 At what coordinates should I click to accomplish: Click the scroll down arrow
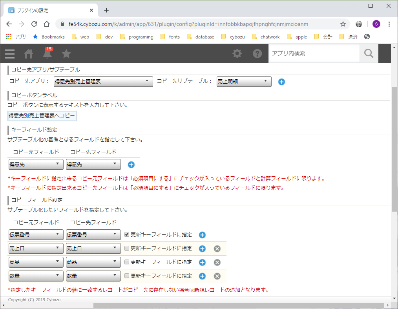[x=394, y=298]
